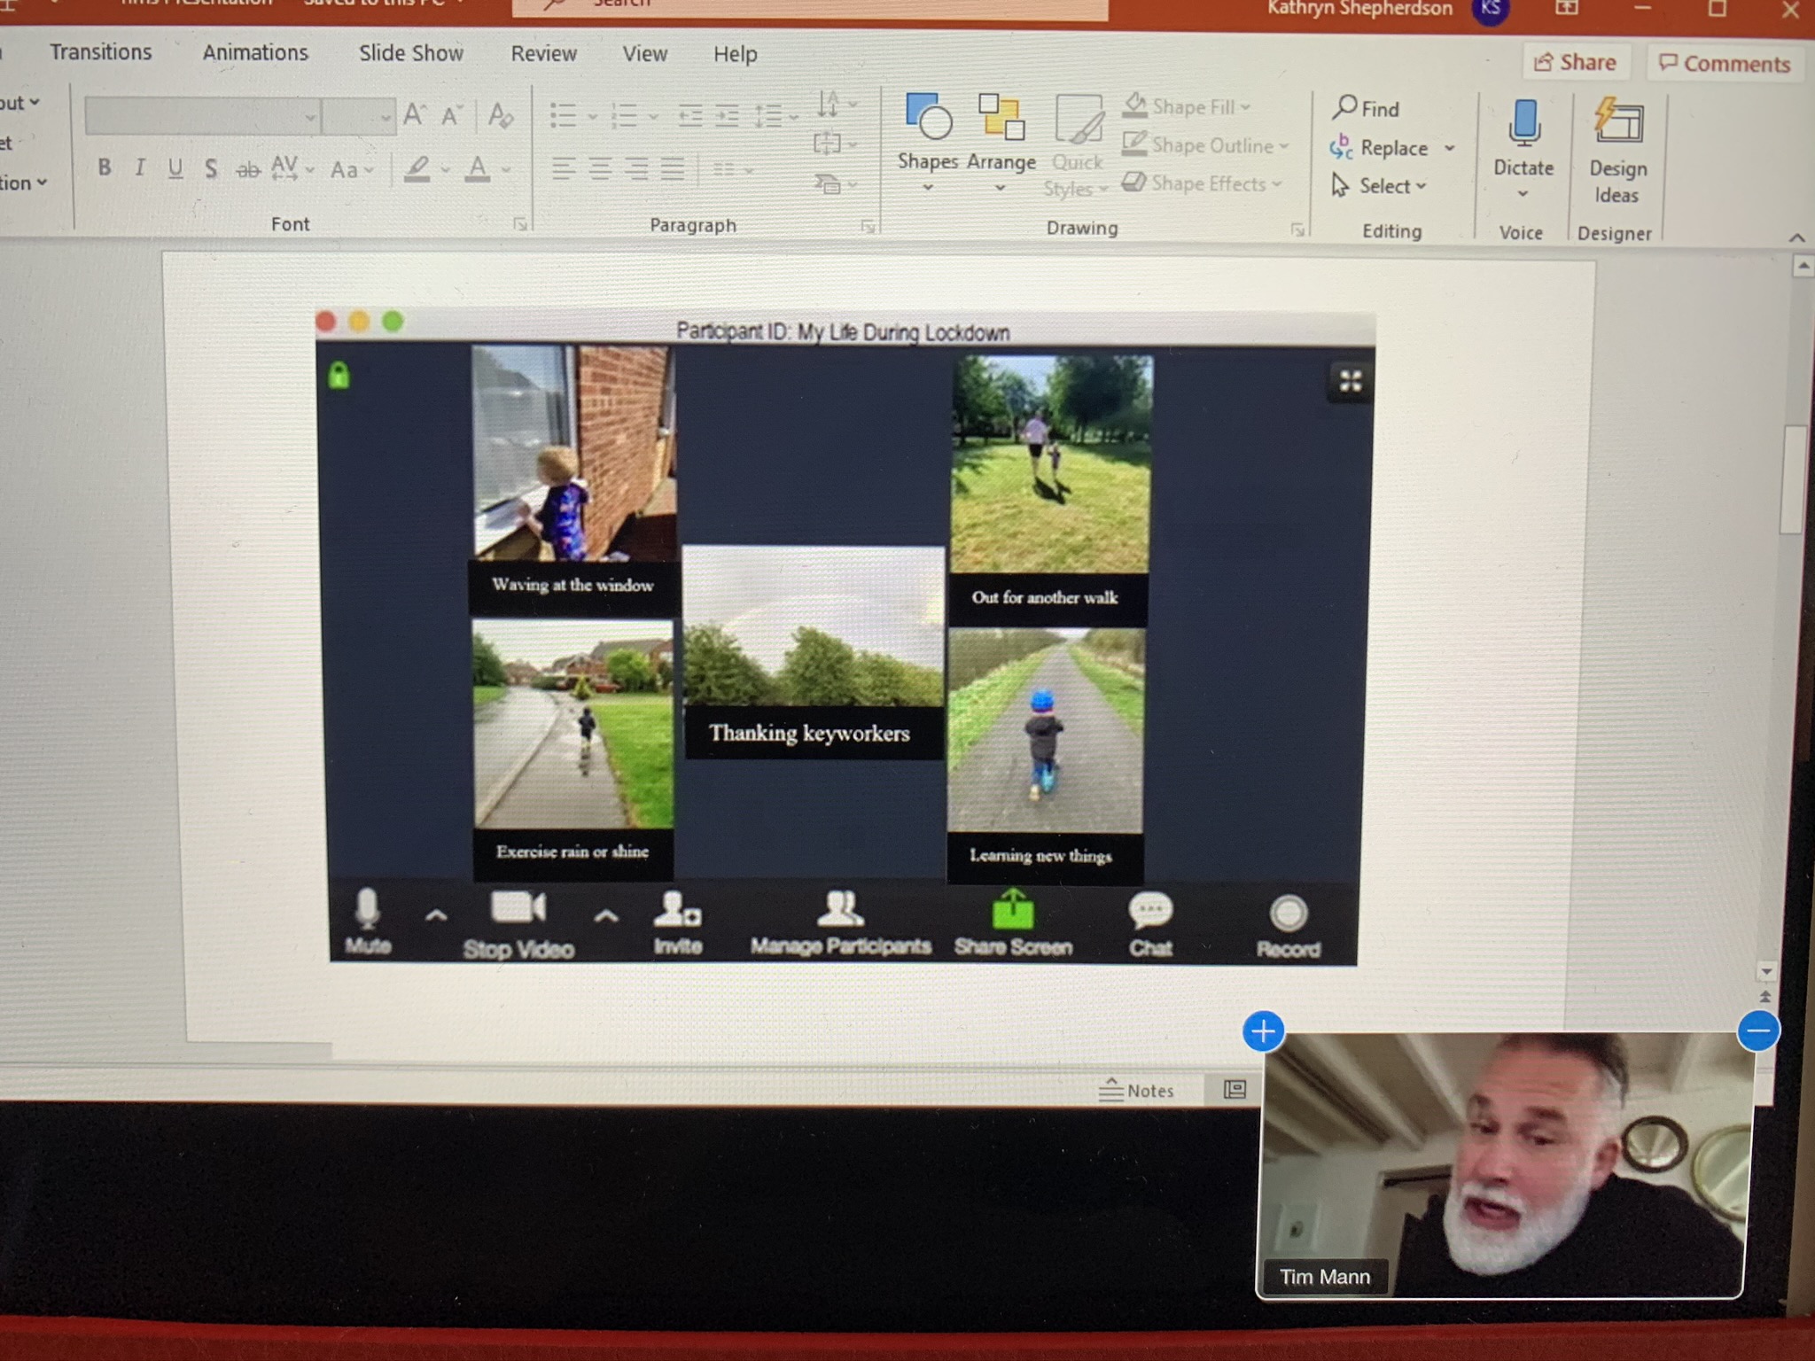The width and height of the screenshot is (1815, 1361).
Task: Toggle Bold formatting
Action: tap(105, 167)
